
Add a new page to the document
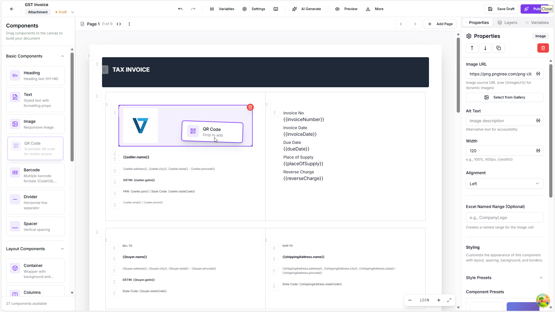pos(440,24)
